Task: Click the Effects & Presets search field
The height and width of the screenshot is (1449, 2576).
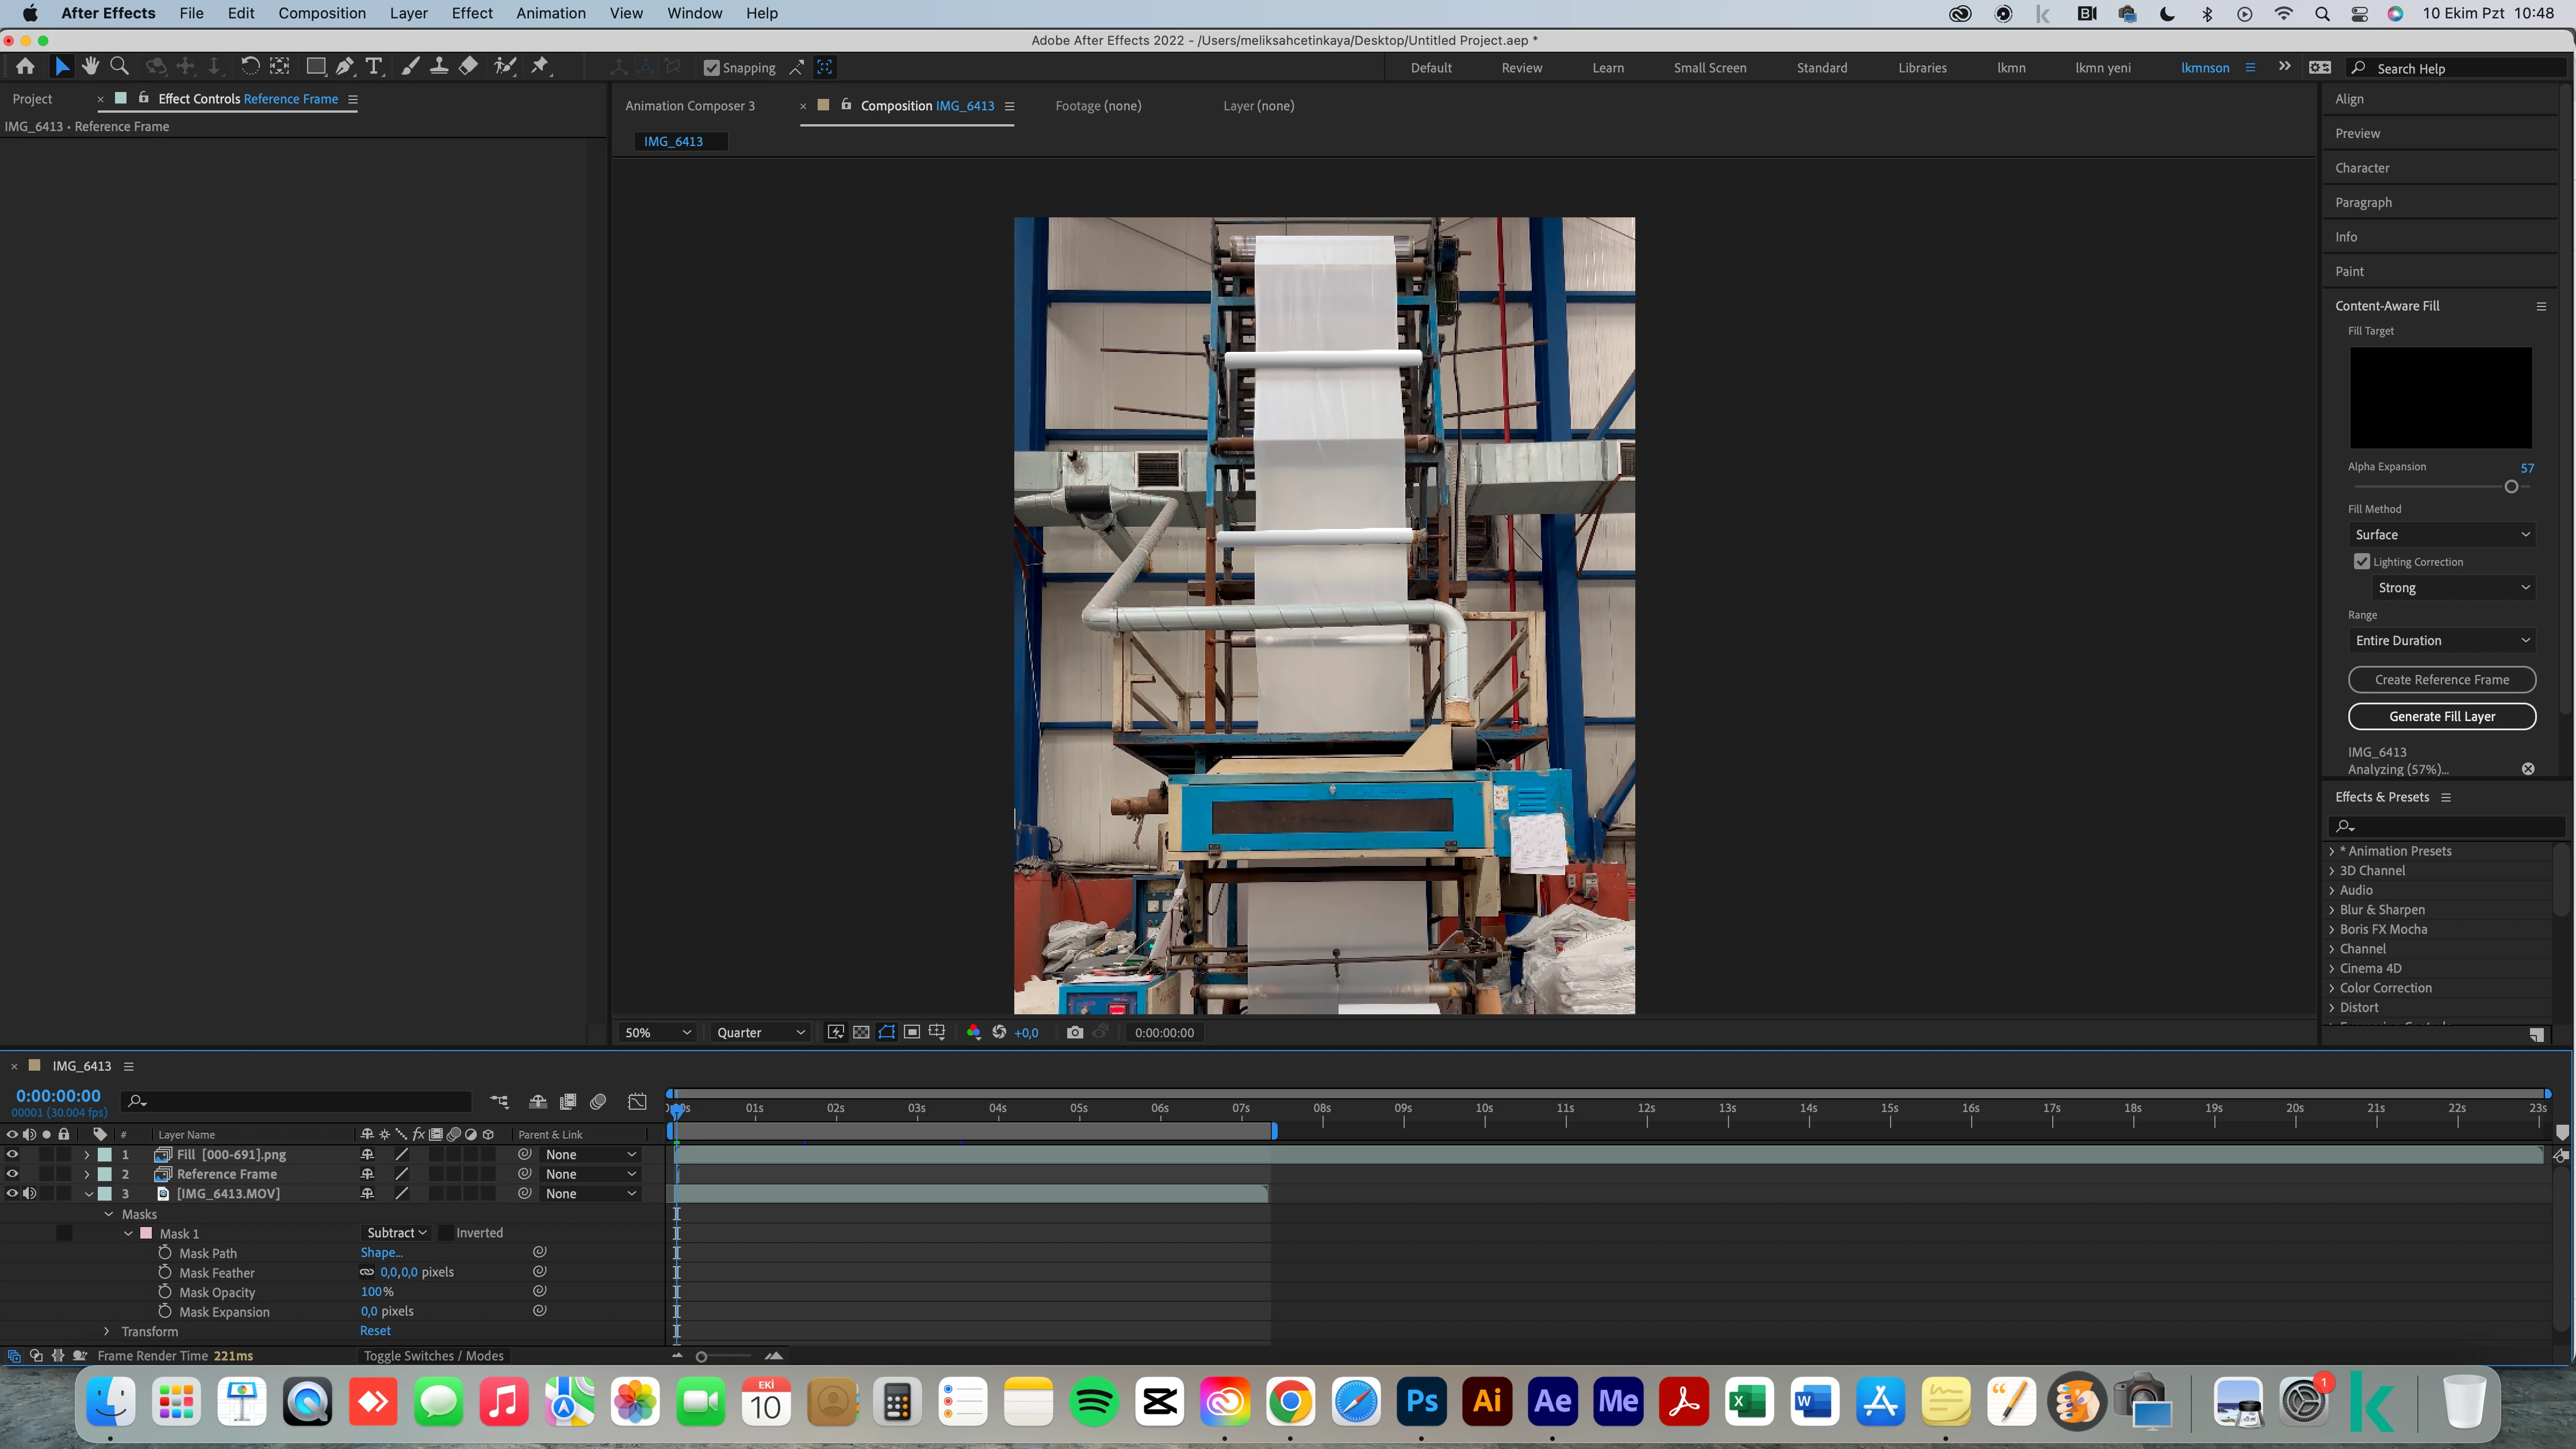Action: click(2450, 826)
